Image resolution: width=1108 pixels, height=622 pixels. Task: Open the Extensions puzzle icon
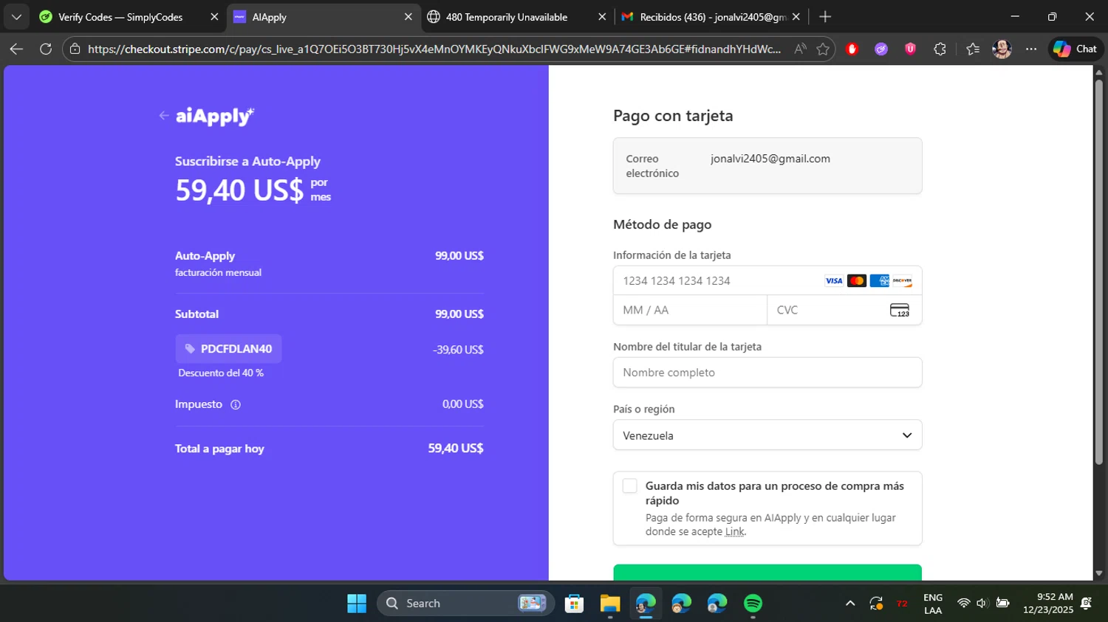click(940, 49)
